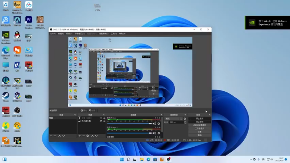Open the GeForce Experience desktop shortcut
Viewport: 290px width, 163px height.
click(x=6, y=38)
